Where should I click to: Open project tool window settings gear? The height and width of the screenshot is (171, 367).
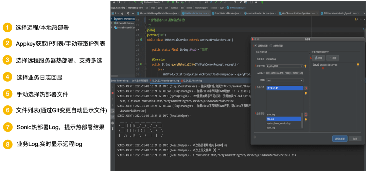(x=128, y=13)
